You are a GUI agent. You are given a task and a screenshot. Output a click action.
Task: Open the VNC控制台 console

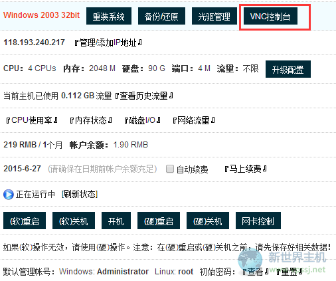coord(270,16)
